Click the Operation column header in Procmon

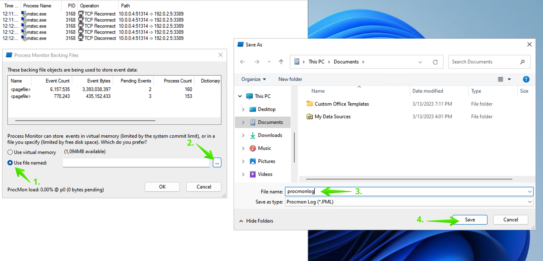[89, 6]
